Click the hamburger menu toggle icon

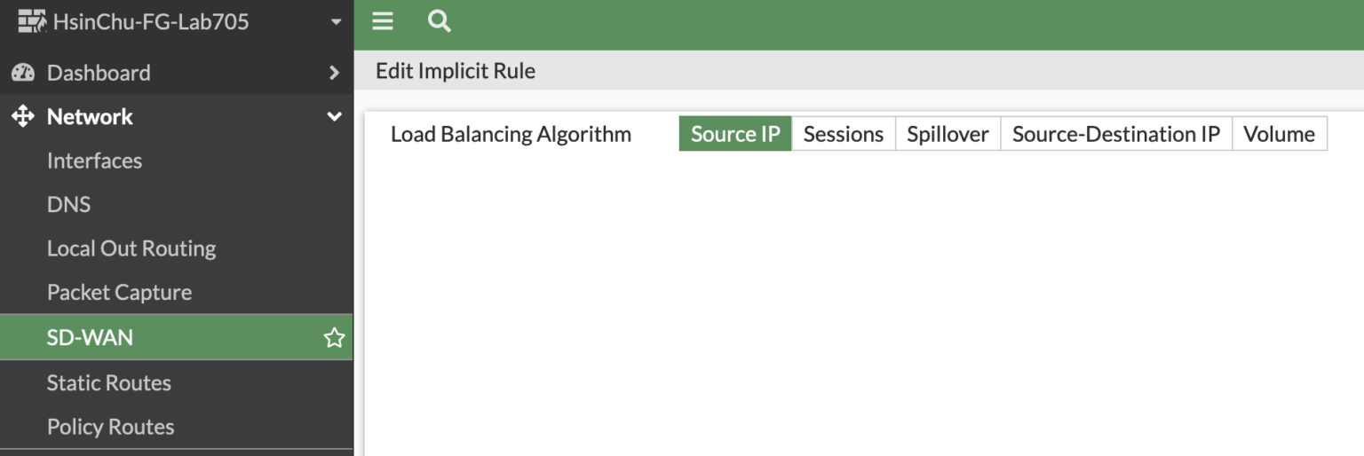pyautogui.click(x=383, y=21)
